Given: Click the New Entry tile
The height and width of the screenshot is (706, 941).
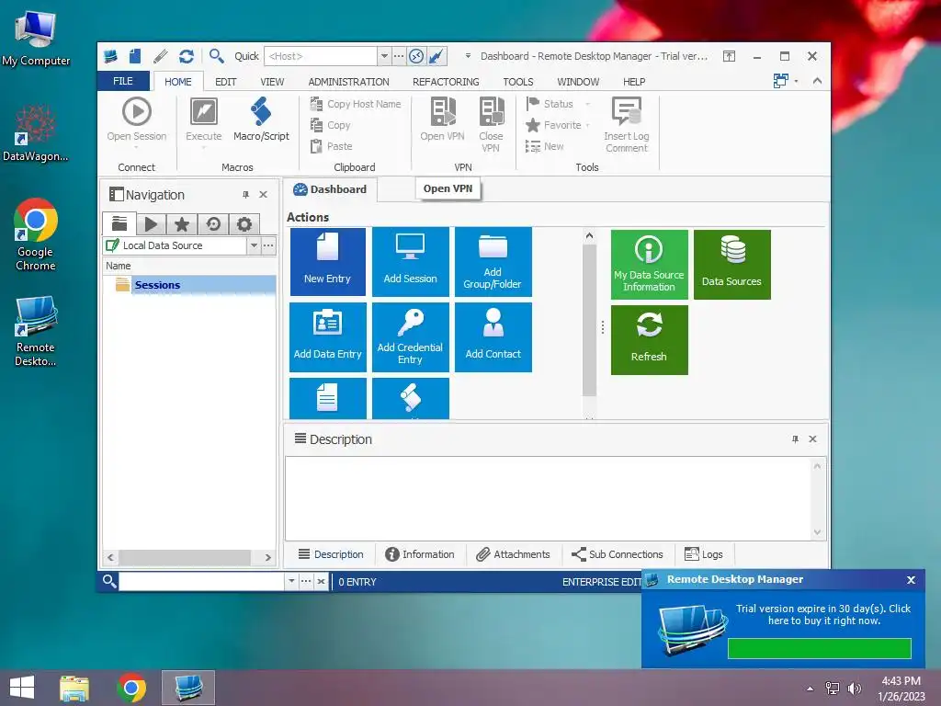Looking at the screenshot, I should (x=328, y=262).
